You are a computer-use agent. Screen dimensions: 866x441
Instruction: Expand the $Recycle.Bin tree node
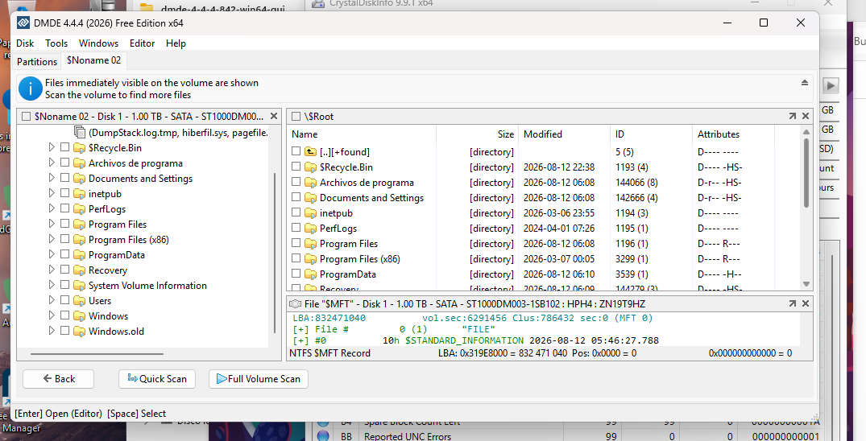tap(52, 147)
